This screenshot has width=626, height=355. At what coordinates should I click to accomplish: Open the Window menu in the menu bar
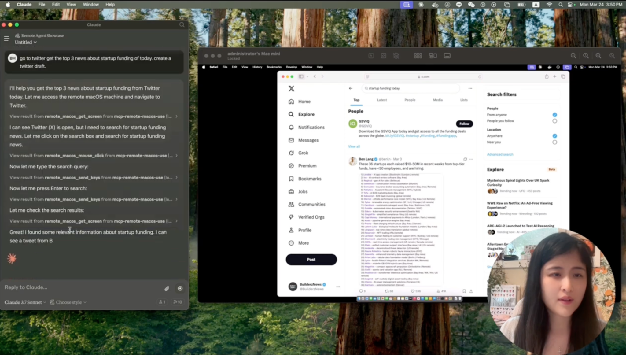[90, 4]
